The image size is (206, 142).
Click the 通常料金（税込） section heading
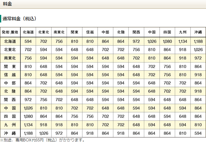tap(20, 19)
